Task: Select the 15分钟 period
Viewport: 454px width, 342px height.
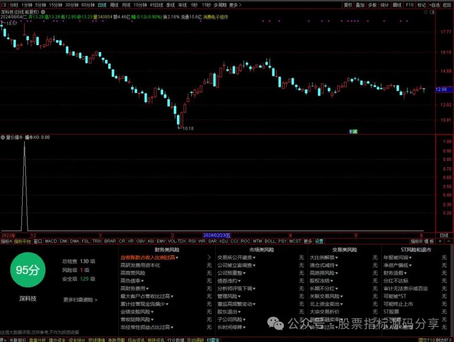Action: [x=55, y=5]
